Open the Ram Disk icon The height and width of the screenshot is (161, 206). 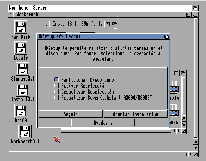pos(21,27)
